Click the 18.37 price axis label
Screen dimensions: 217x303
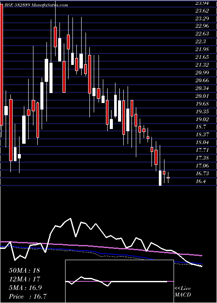pyautogui.click(x=202, y=135)
